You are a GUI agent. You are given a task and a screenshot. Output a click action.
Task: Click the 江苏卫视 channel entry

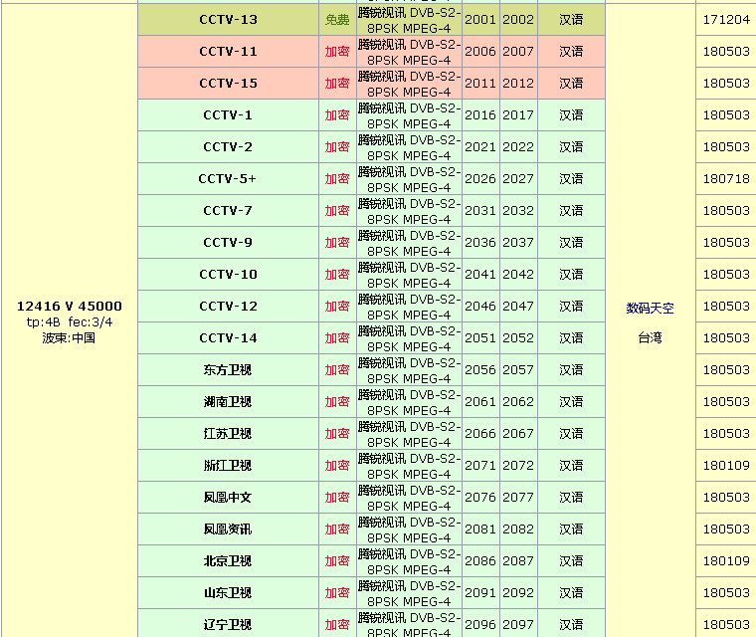228,434
